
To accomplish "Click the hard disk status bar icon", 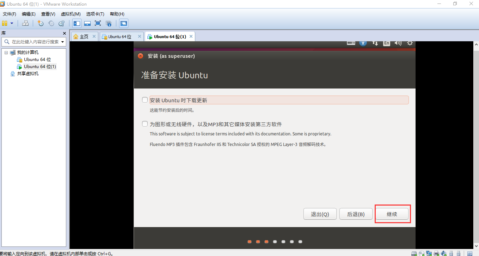I will tap(414, 253).
